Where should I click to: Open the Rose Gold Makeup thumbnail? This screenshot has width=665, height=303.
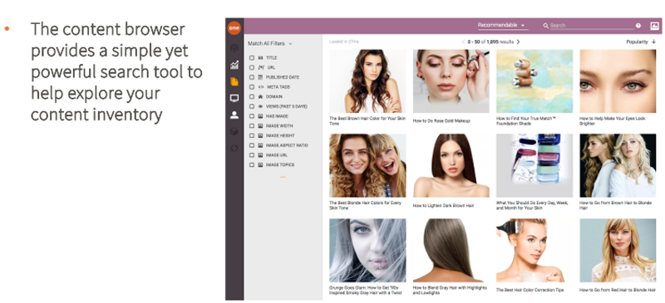[x=451, y=81]
